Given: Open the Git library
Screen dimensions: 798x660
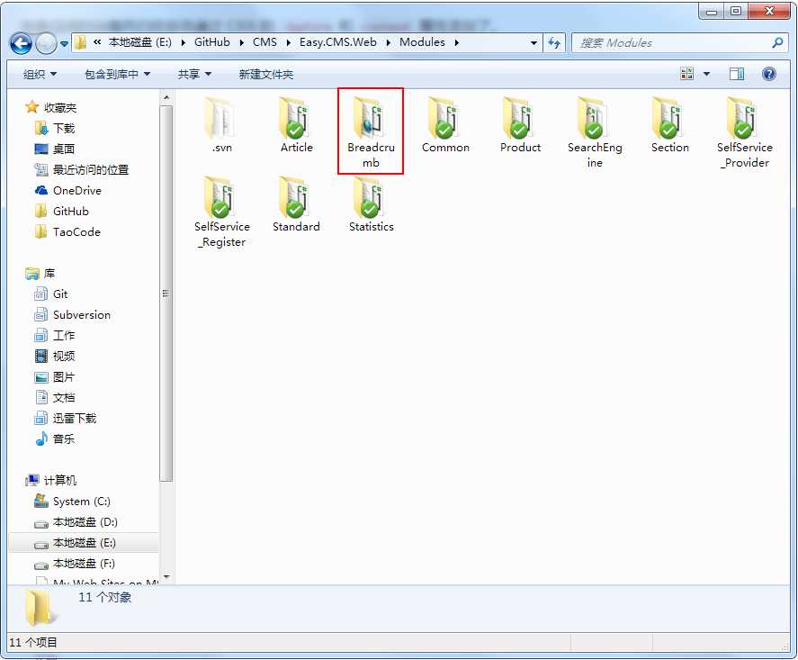Looking at the screenshot, I should 51,294.
